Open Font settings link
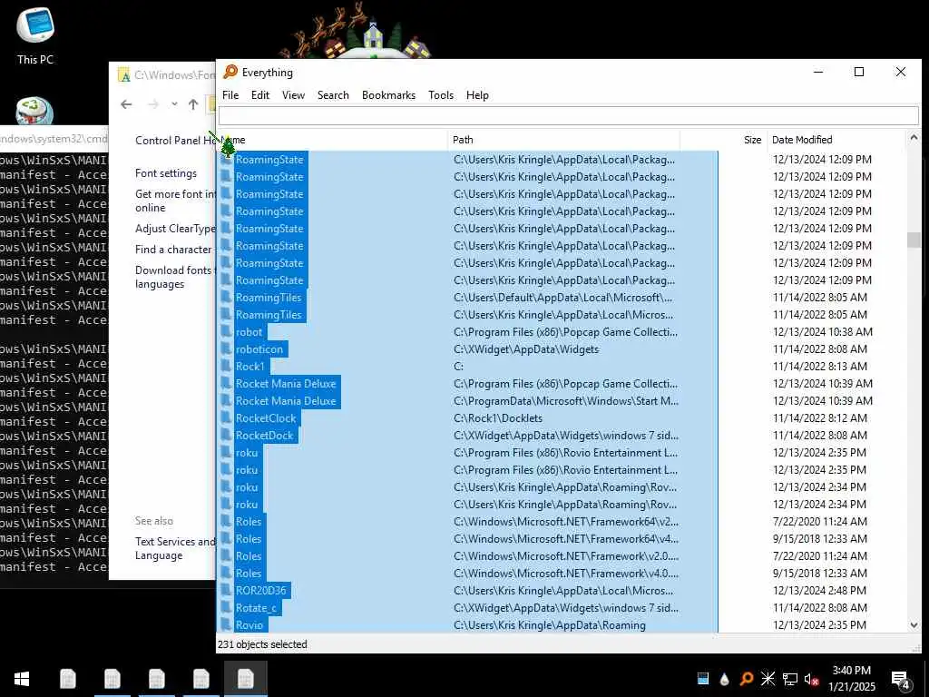The image size is (929, 697). (166, 173)
